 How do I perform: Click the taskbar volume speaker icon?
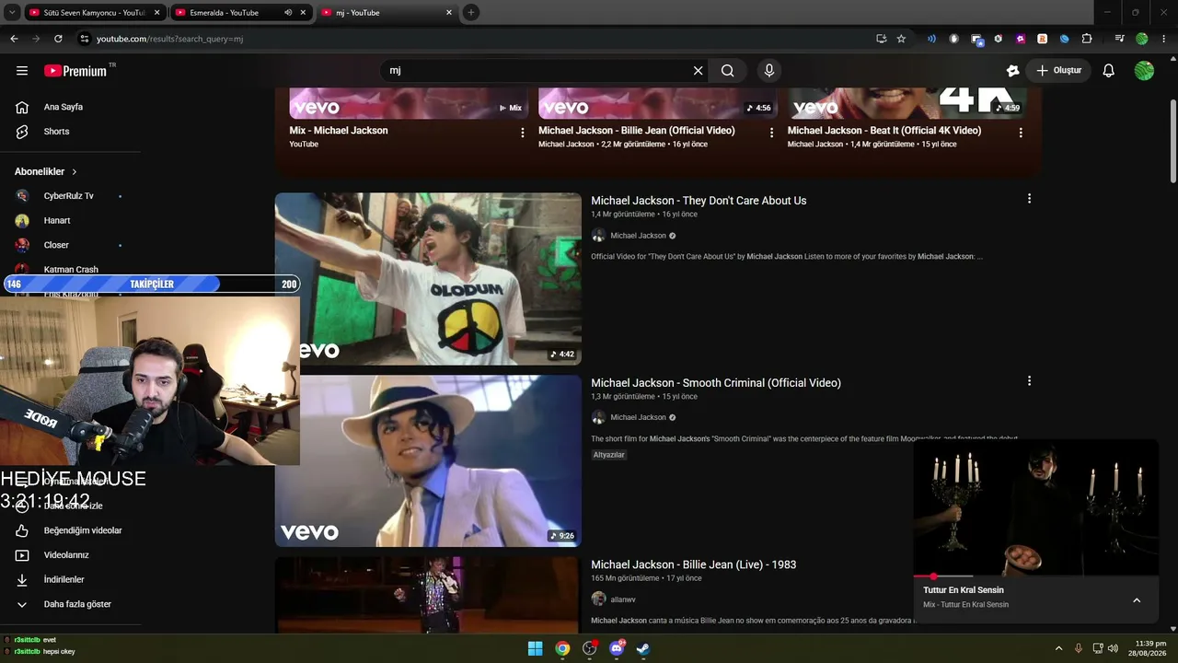[x=1113, y=648]
